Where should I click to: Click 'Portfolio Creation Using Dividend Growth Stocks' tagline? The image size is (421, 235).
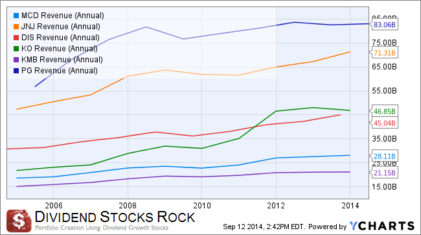pyautogui.click(x=102, y=228)
